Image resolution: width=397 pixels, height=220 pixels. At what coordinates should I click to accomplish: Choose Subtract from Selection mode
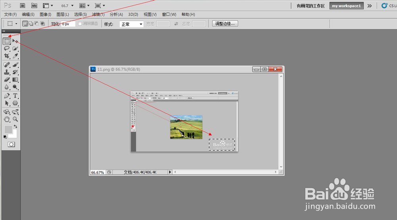tap(37, 23)
